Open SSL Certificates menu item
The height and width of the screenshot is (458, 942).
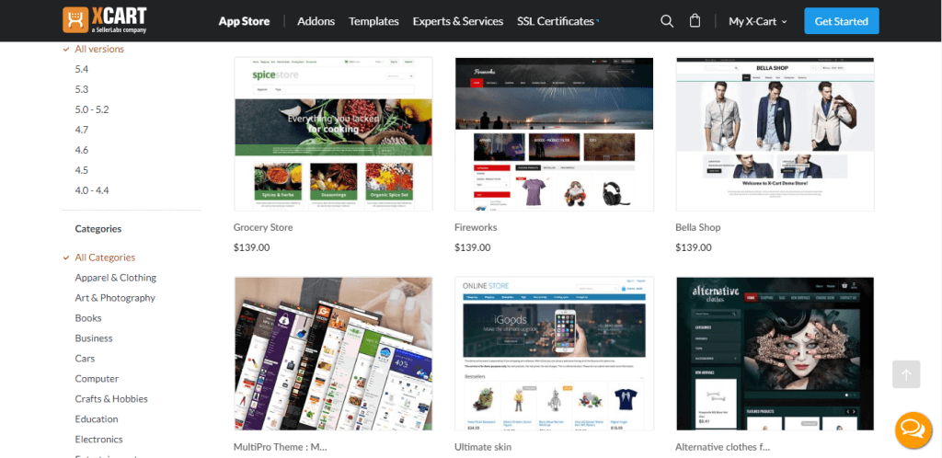556,21
